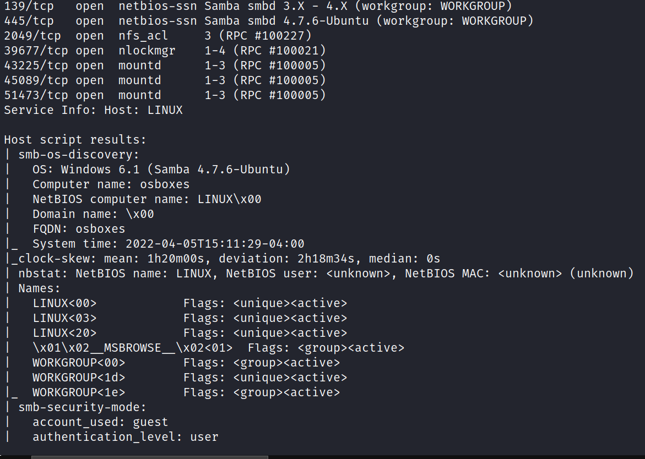Click the "Service Info: Host: LINUX" line

[x=93, y=110]
